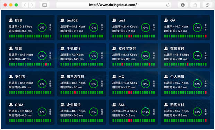The width and height of the screenshot is (215, 130).
Task: Click the status bar strip on 支付宝支付 card
Action: [x=134, y=64]
